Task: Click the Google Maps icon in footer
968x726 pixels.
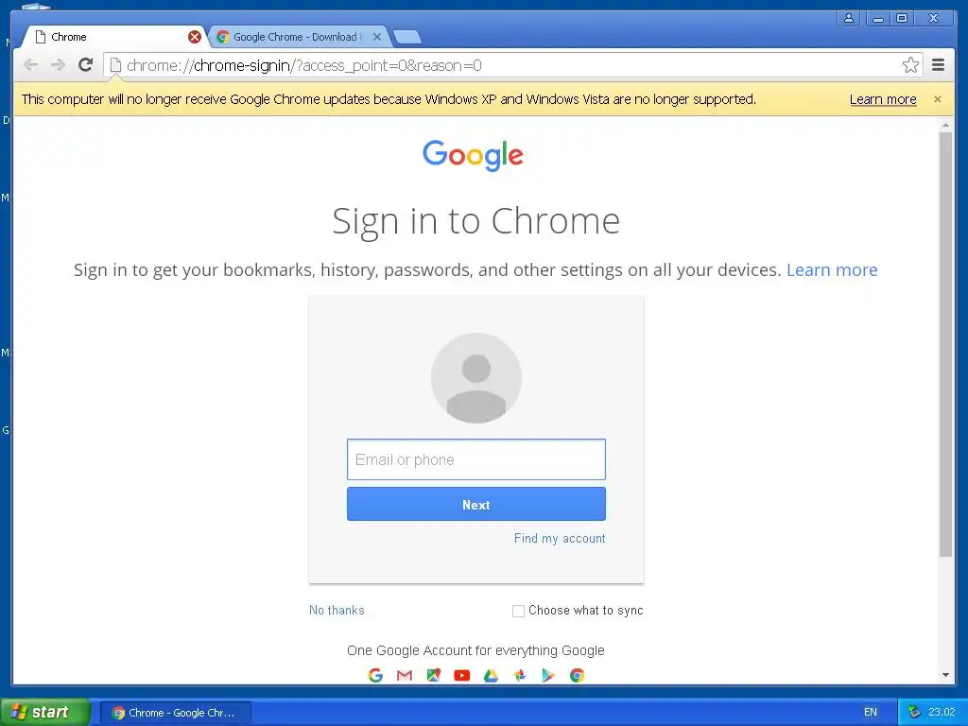Action: [433, 675]
